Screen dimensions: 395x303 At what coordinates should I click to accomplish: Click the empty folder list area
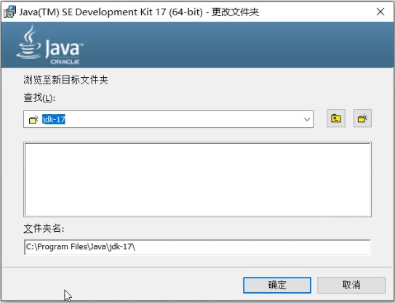pos(198,179)
